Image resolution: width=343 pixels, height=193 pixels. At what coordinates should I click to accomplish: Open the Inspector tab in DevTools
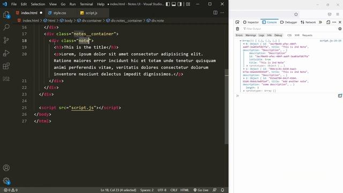(x=251, y=22)
